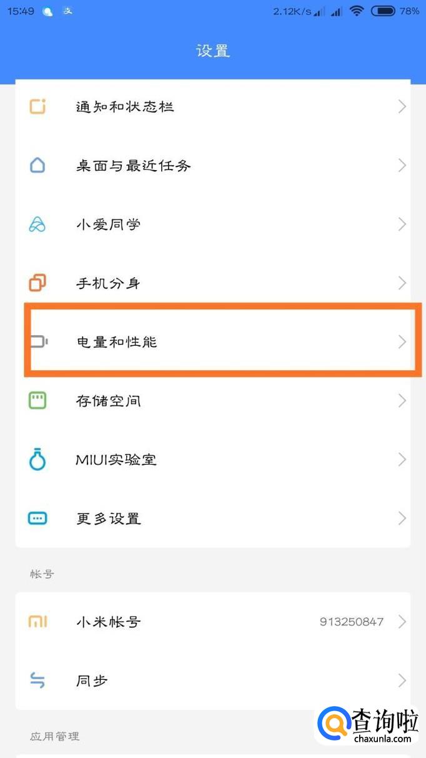Tap the dual-square 手机分身 icon
The image size is (426, 758).
pyautogui.click(x=37, y=283)
